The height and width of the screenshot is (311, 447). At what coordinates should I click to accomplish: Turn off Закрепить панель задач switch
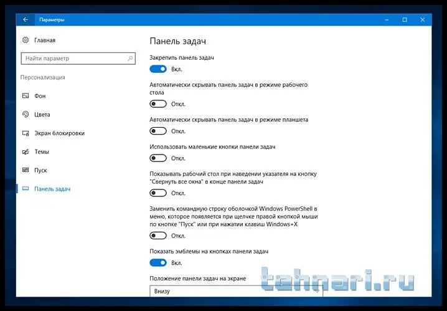pos(158,69)
